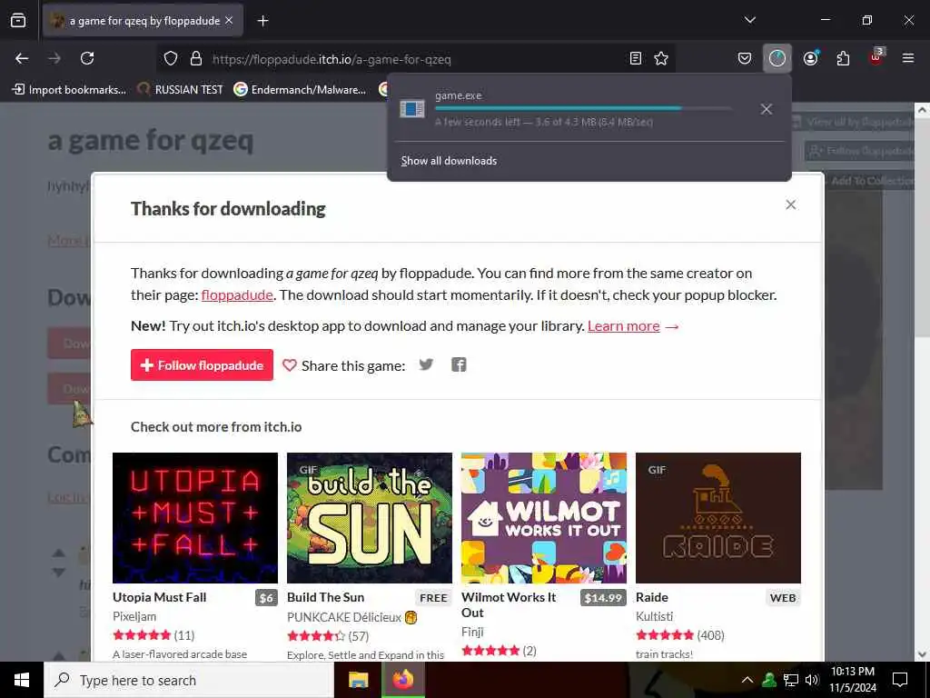Go forward with the forward arrow

(54, 58)
